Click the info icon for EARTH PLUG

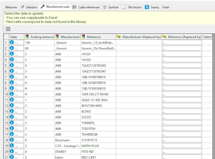(12, 145)
